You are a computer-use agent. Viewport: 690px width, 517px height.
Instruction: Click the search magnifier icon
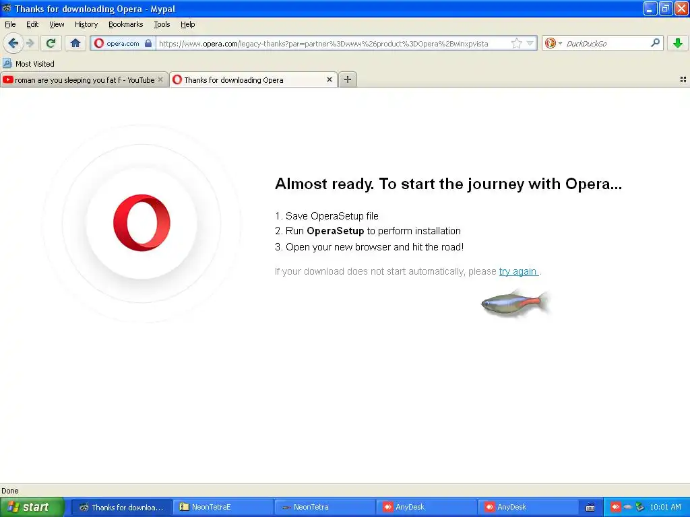click(x=655, y=42)
